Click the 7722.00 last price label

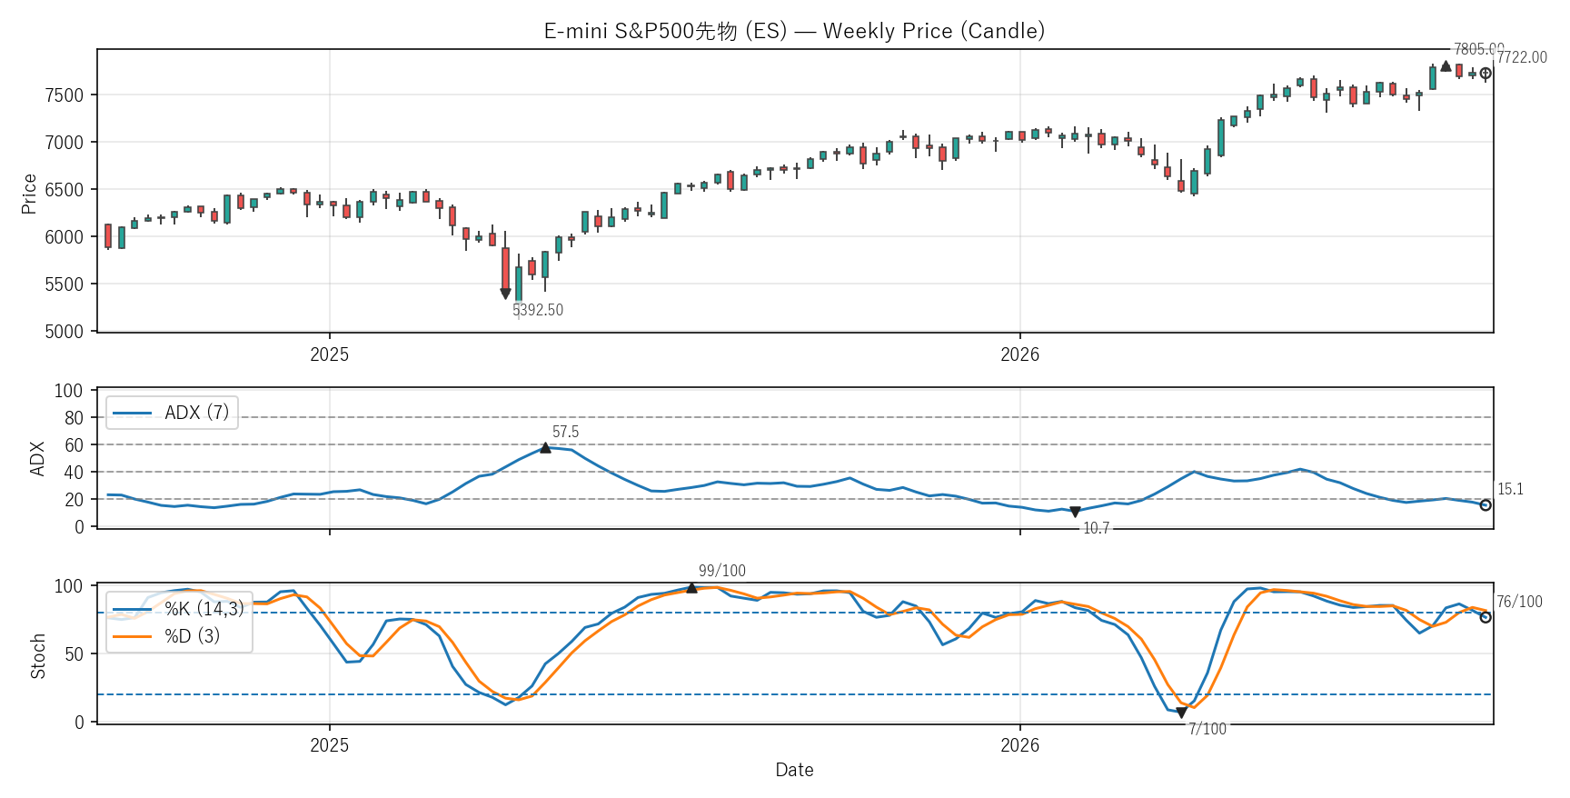click(x=1522, y=57)
